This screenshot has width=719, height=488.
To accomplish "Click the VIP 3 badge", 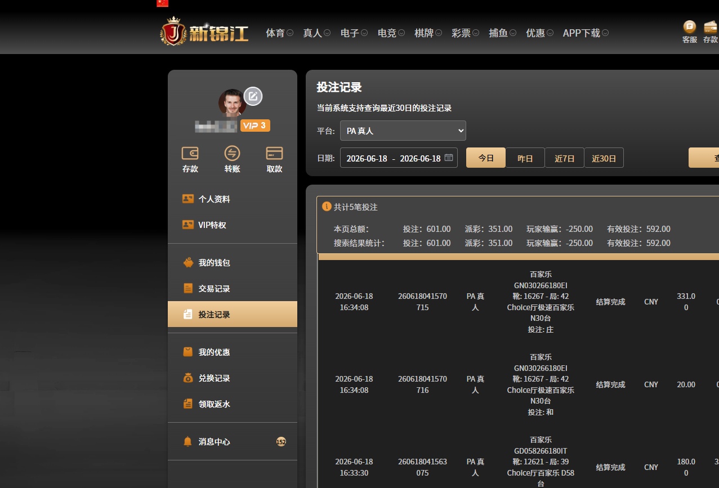I will click(255, 126).
